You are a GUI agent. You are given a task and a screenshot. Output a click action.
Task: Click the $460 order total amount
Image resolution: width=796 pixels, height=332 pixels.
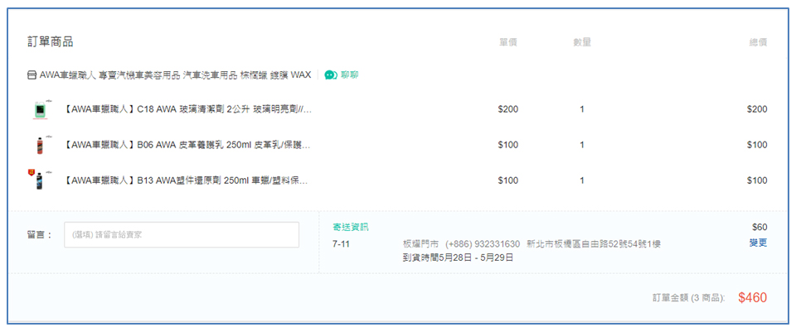[752, 297]
